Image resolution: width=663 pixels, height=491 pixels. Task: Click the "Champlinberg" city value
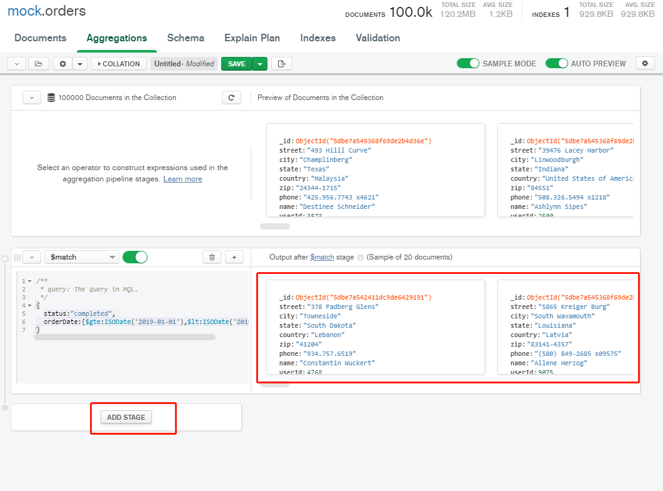[x=326, y=160]
